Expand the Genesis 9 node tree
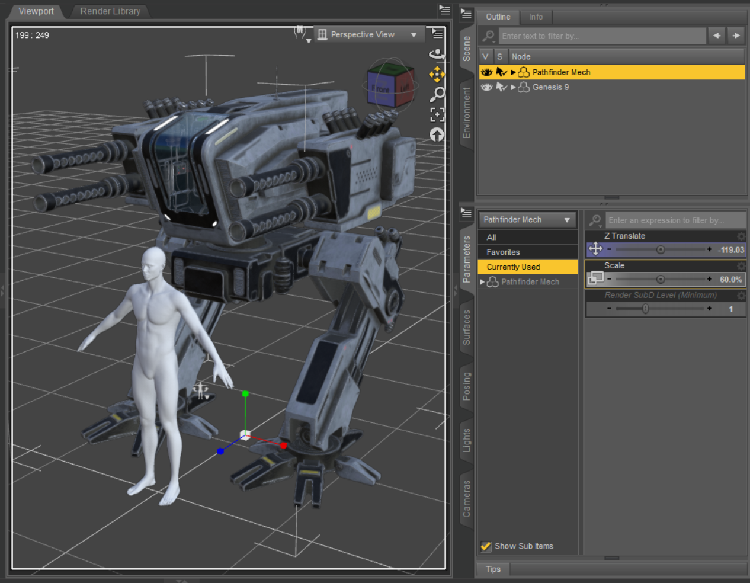Image resolution: width=750 pixels, height=583 pixels. [x=513, y=87]
